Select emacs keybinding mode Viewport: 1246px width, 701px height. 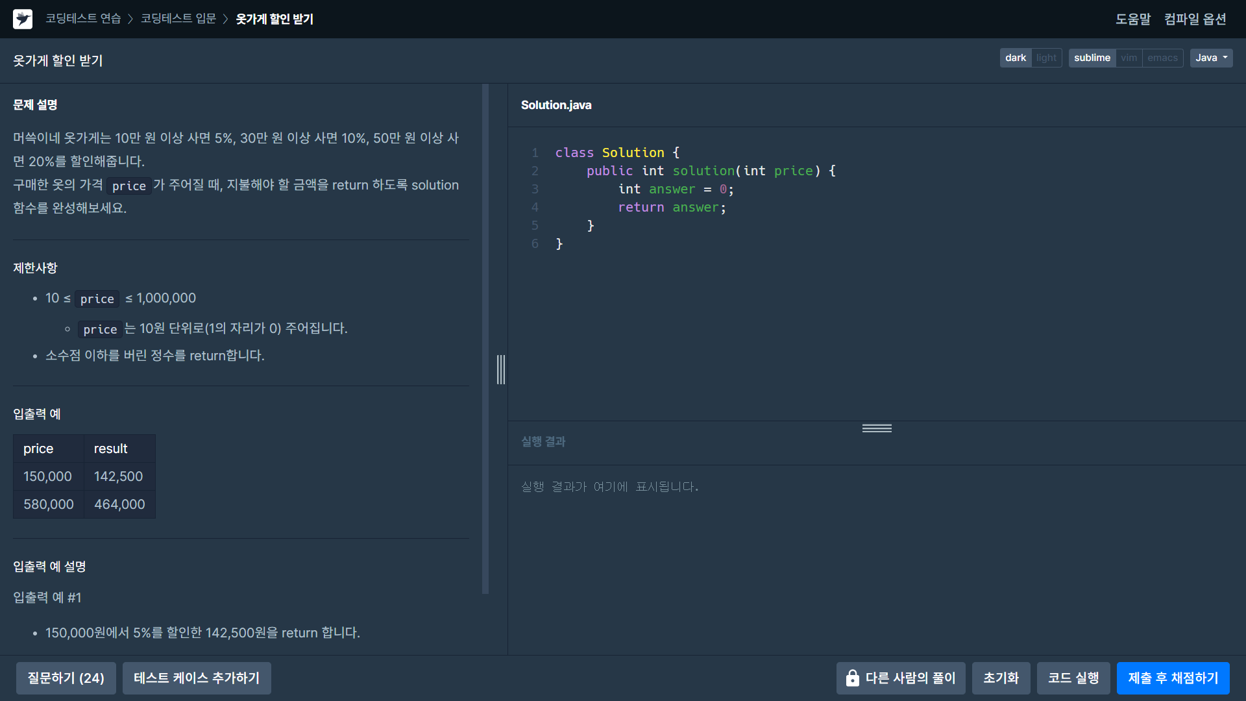1162,58
